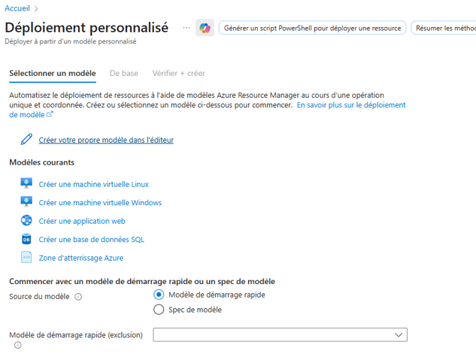This screenshot has height=360, width=476.
Task: Click the pencil icon for the template editor
Action: click(x=26, y=139)
